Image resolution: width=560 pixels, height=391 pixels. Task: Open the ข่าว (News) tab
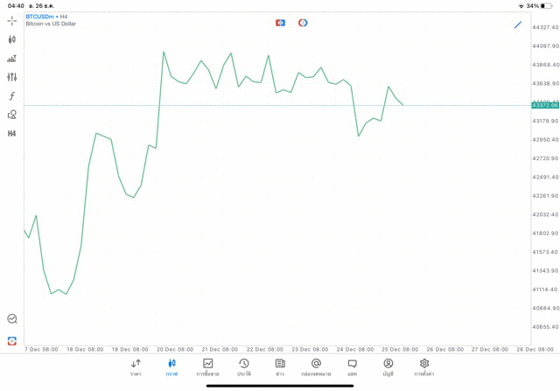(280, 367)
